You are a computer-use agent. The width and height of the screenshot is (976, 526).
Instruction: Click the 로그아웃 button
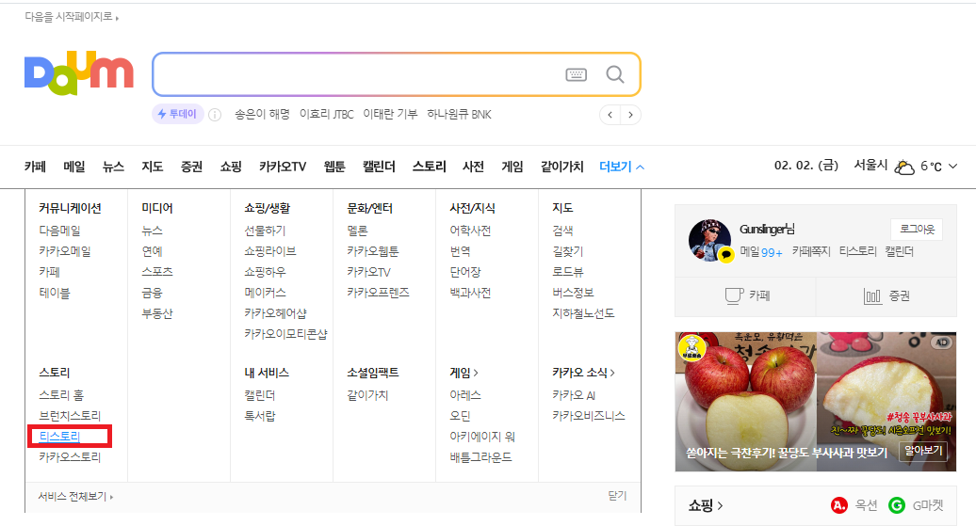pos(917,230)
